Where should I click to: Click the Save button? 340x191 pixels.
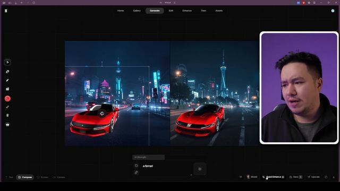coord(296,177)
